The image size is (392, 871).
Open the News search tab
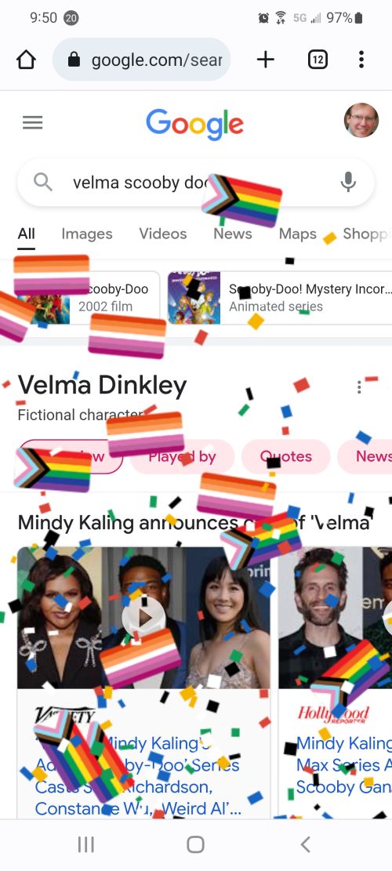[x=233, y=234]
